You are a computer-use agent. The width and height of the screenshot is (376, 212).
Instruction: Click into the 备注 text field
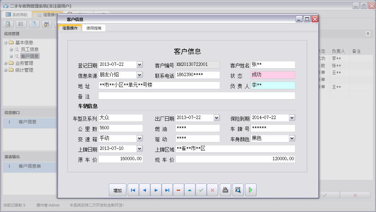[x=196, y=96]
